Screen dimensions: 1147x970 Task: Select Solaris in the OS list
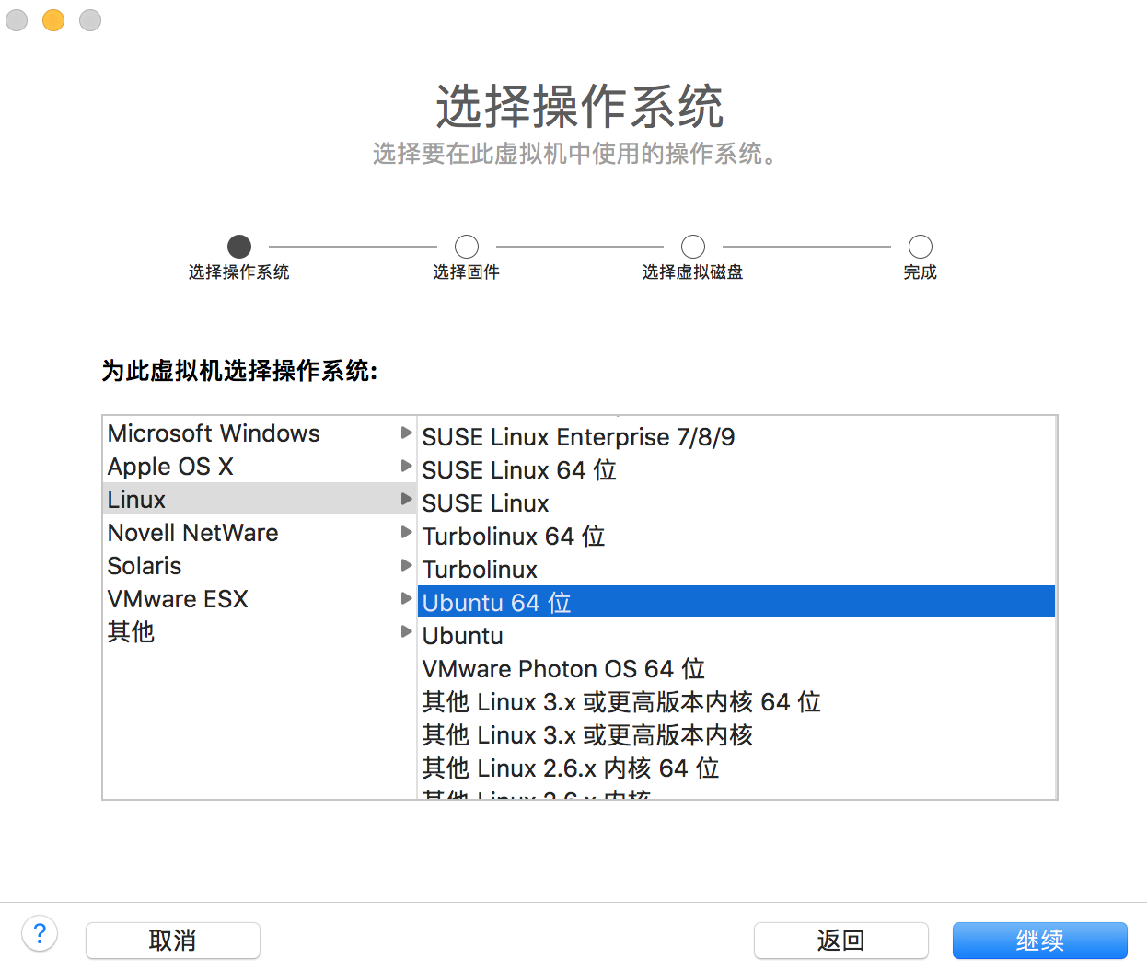pos(260,566)
